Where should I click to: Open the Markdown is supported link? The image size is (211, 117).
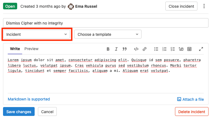click(29, 99)
